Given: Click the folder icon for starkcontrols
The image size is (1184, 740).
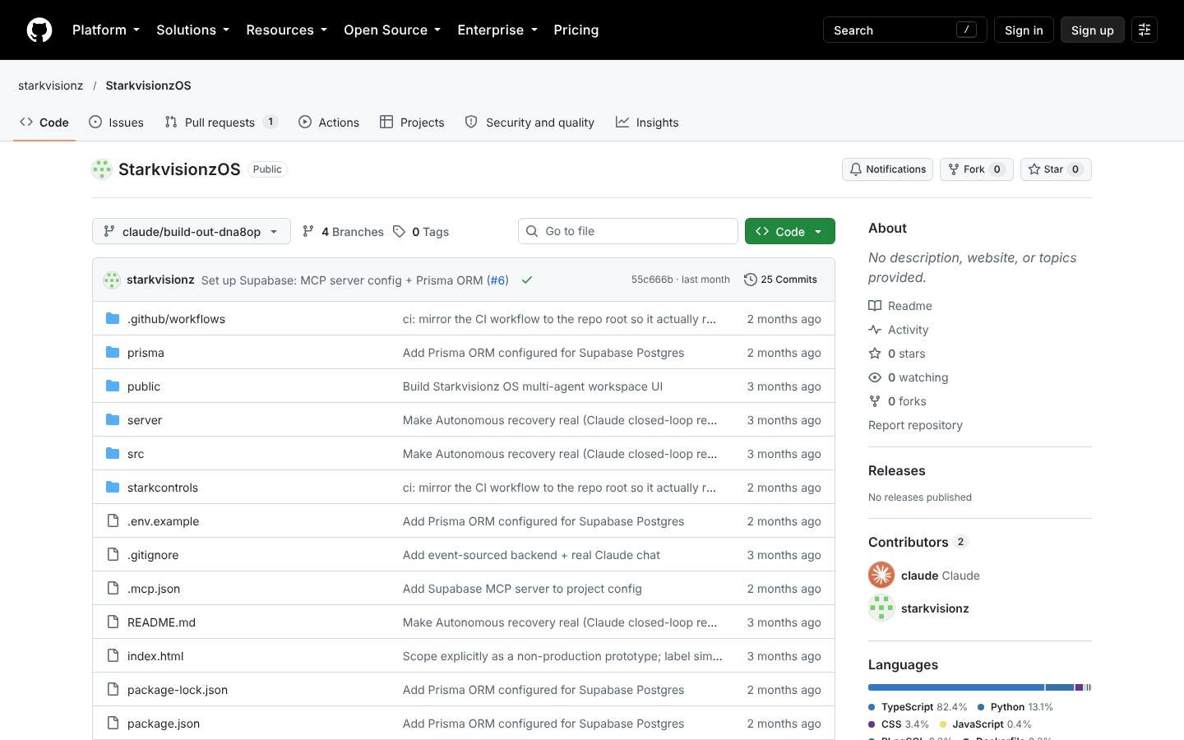Looking at the screenshot, I should (x=113, y=488).
